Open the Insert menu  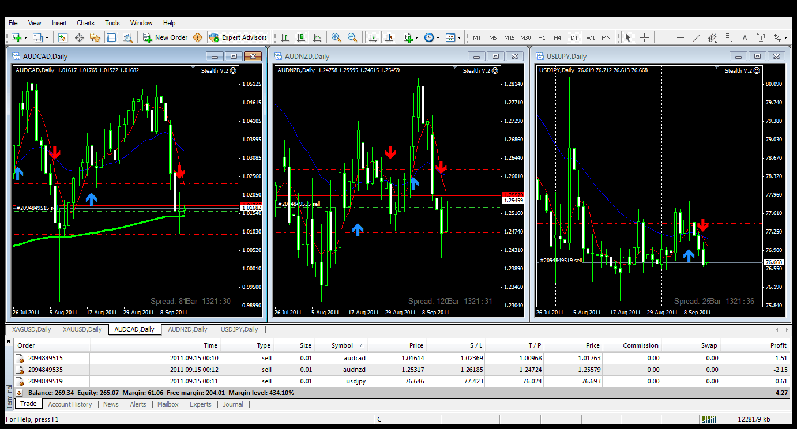[59, 23]
